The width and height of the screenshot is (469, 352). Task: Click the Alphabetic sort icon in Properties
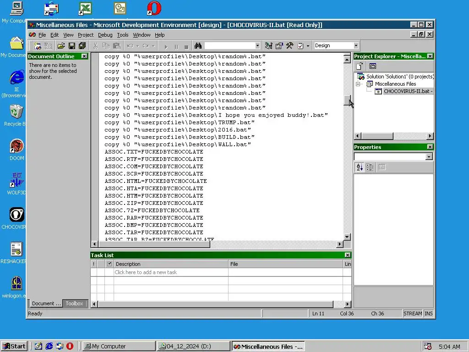click(360, 167)
